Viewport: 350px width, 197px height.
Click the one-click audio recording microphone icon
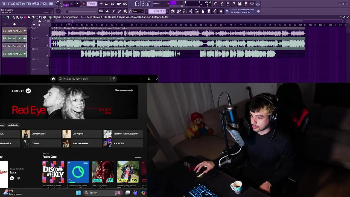pos(228,4)
